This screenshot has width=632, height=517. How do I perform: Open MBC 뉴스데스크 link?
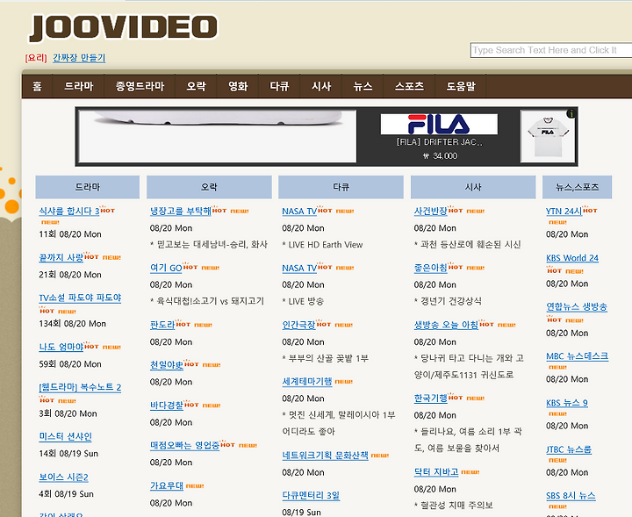point(578,356)
